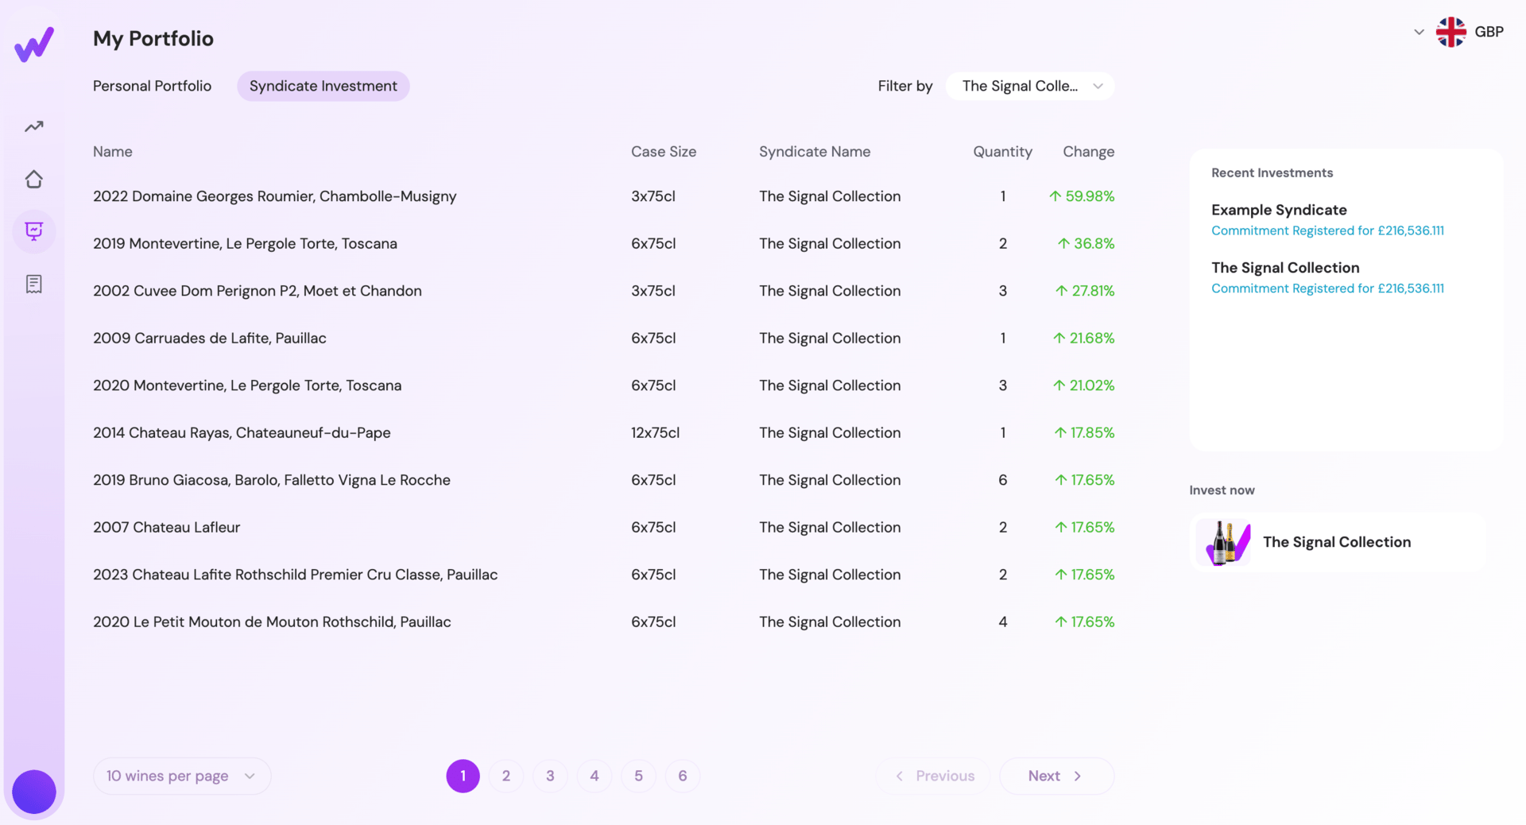Go to the home sidebar icon

pos(34,179)
